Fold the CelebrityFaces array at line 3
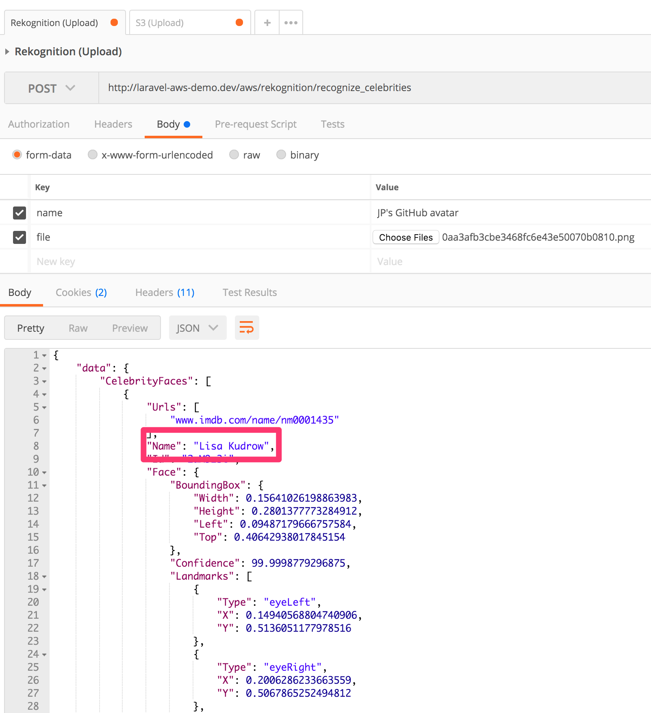Screen dimensions: 651x713 [x=44, y=382]
